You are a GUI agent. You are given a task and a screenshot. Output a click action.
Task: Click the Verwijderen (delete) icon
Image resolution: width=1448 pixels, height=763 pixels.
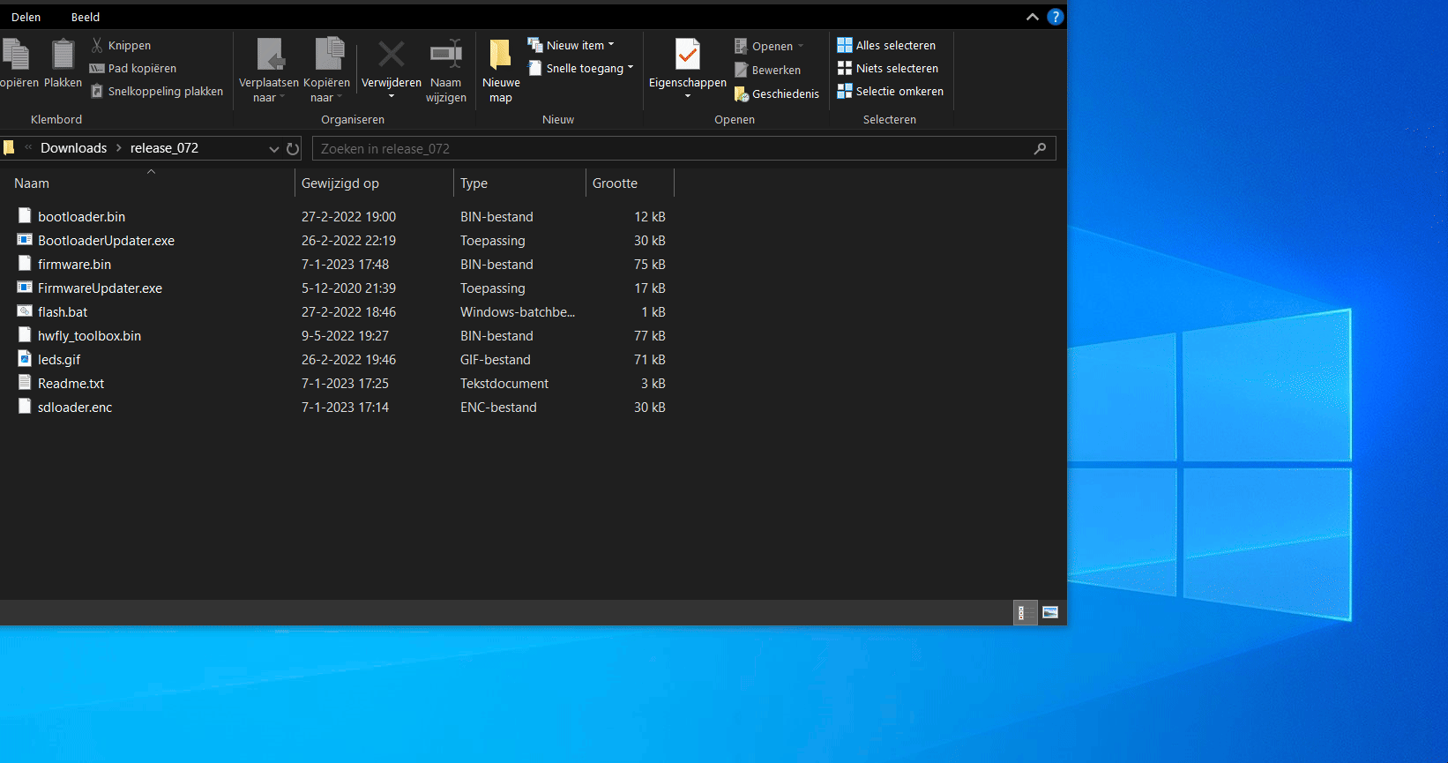tap(392, 55)
